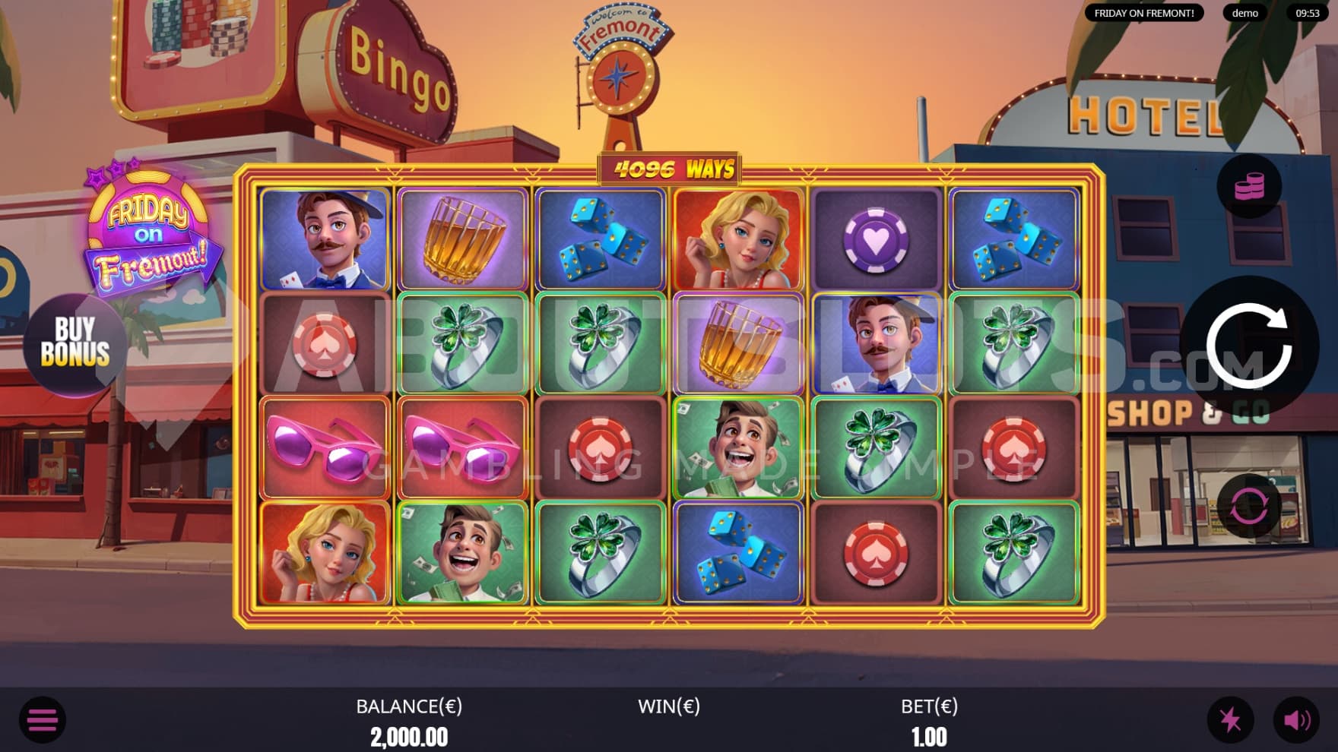Click the whiskey glass in second reel top

pos(461,239)
